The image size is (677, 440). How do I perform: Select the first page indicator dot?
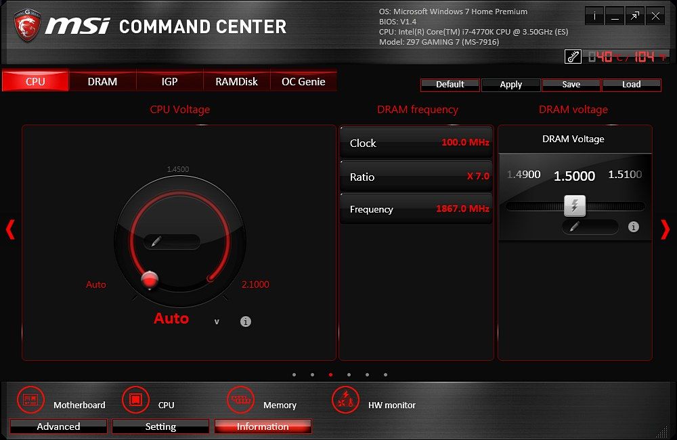pyautogui.click(x=294, y=375)
